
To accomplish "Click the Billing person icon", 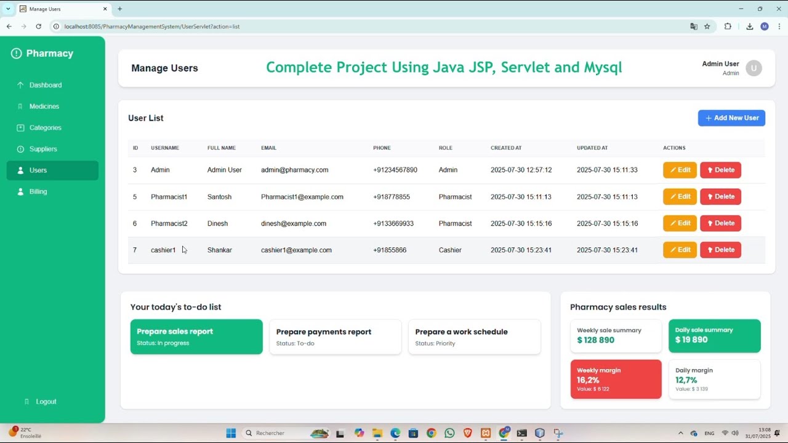I will (x=20, y=191).
